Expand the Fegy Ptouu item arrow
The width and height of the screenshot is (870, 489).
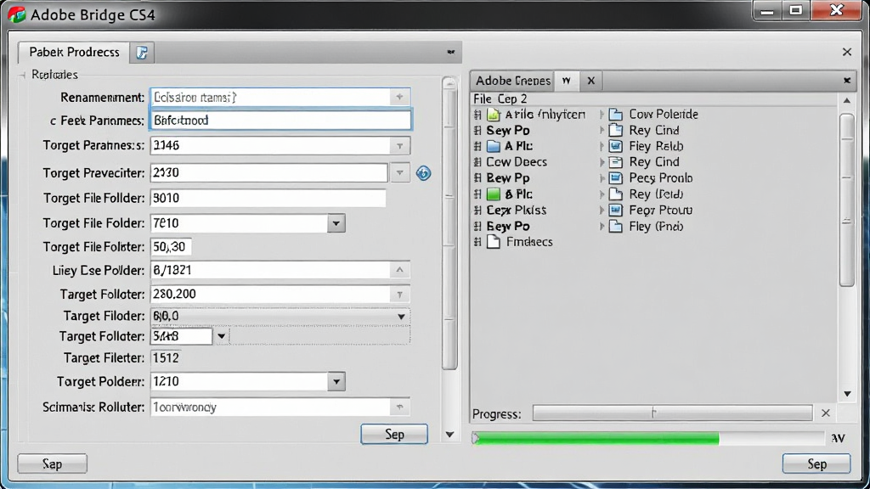[602, 211]
